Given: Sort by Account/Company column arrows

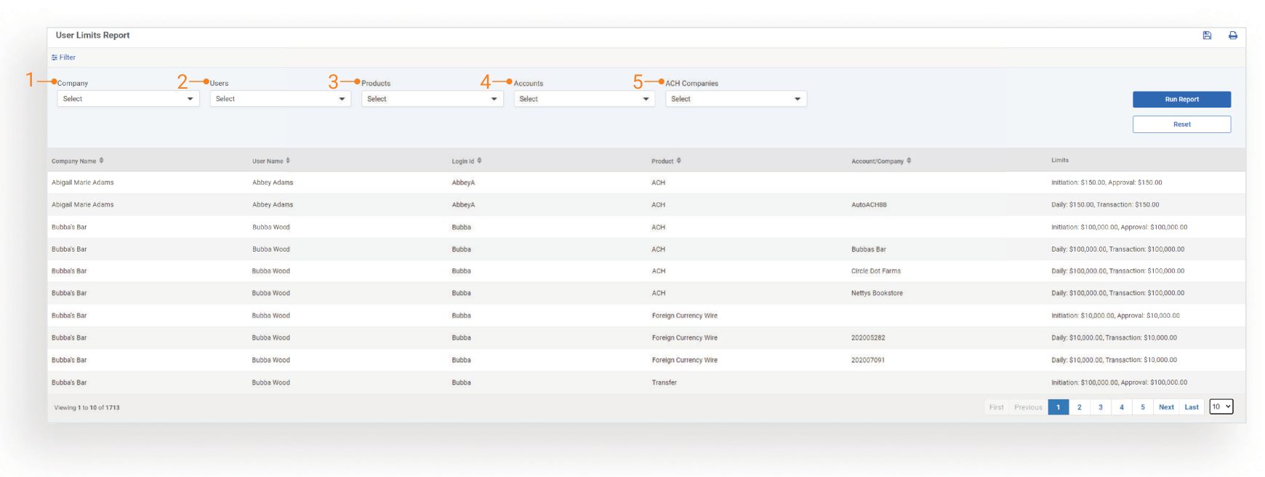Looking at the screenshot, I should [909, 161].
